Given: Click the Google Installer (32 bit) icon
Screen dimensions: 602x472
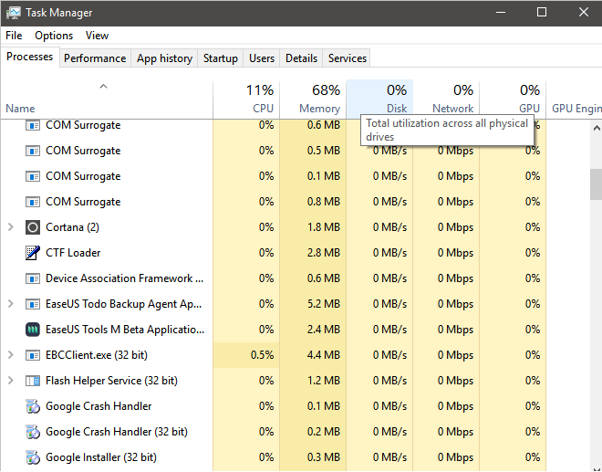Looking at the screenshot, I should click(x=33, y=457).
